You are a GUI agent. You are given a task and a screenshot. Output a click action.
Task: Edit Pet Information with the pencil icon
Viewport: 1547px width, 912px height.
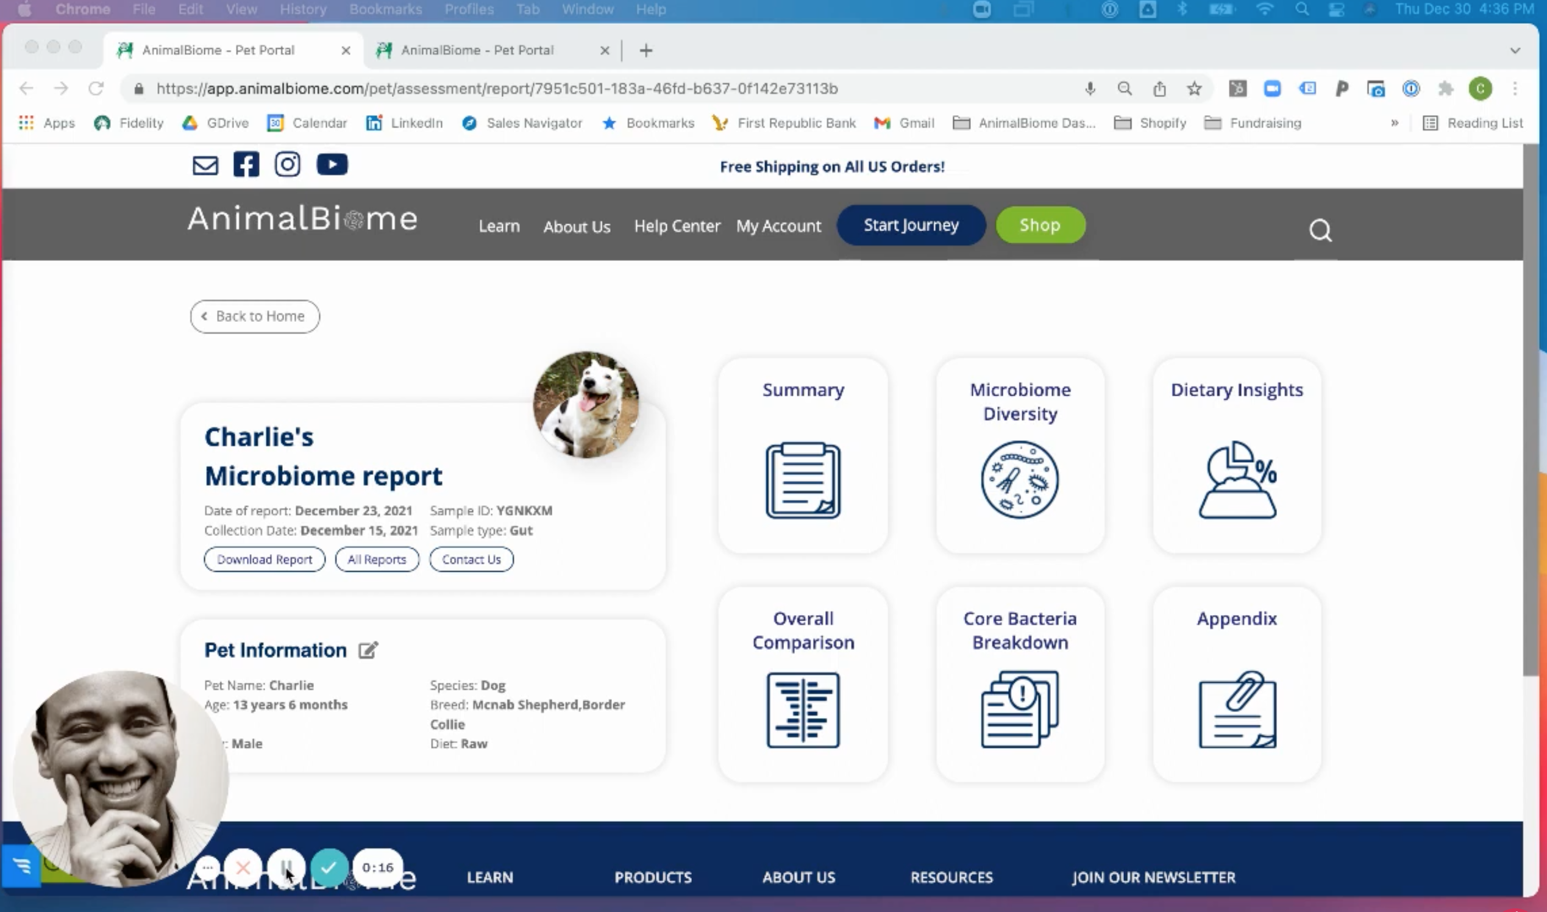(x=368, y=650)
